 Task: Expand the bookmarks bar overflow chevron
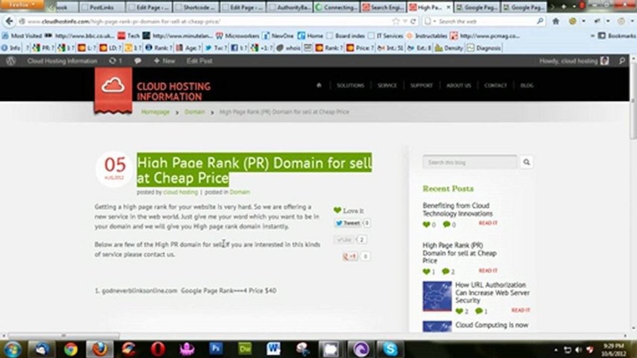click(x=592, y=36)
